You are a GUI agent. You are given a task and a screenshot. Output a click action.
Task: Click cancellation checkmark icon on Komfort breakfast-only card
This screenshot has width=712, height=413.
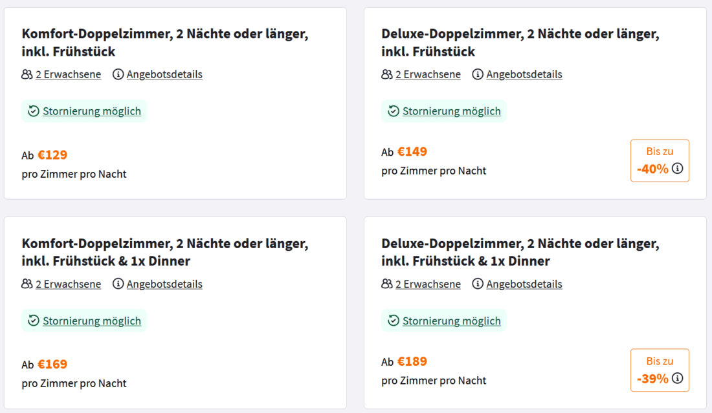[x=34, y=111]
